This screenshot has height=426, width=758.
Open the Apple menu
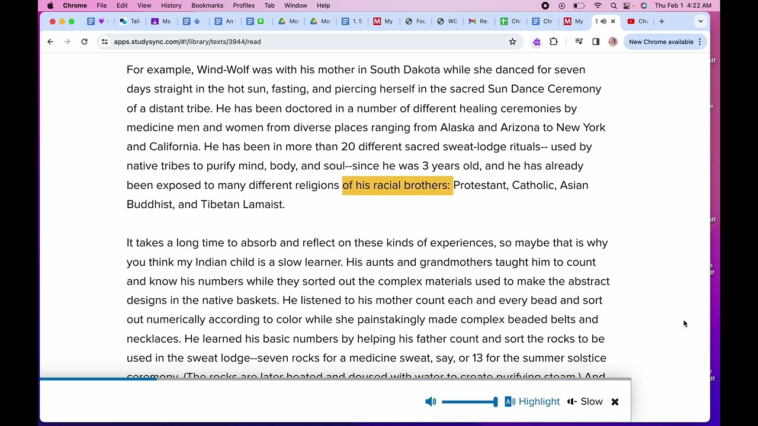[50, 5]
